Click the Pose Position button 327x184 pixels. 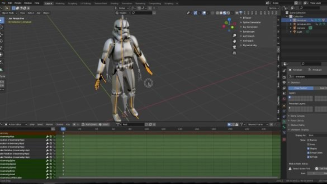[301, 88]
